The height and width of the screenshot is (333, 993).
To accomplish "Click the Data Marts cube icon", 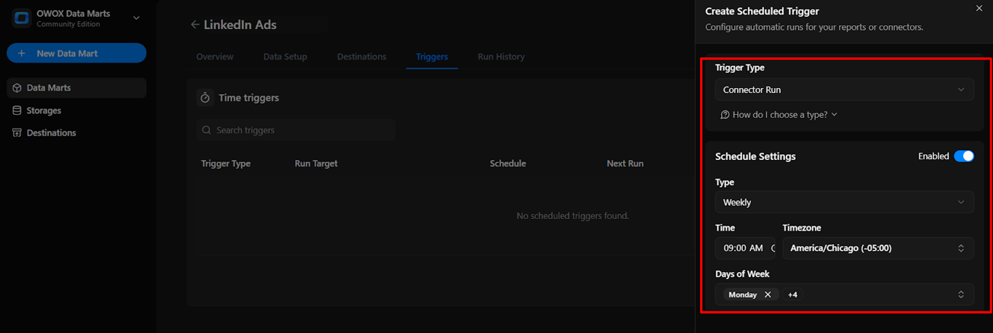I will 17,88.
